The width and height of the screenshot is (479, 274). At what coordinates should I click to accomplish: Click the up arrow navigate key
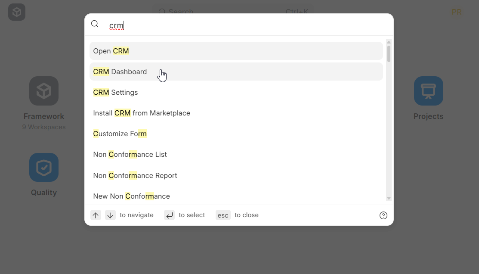(96, 215)
